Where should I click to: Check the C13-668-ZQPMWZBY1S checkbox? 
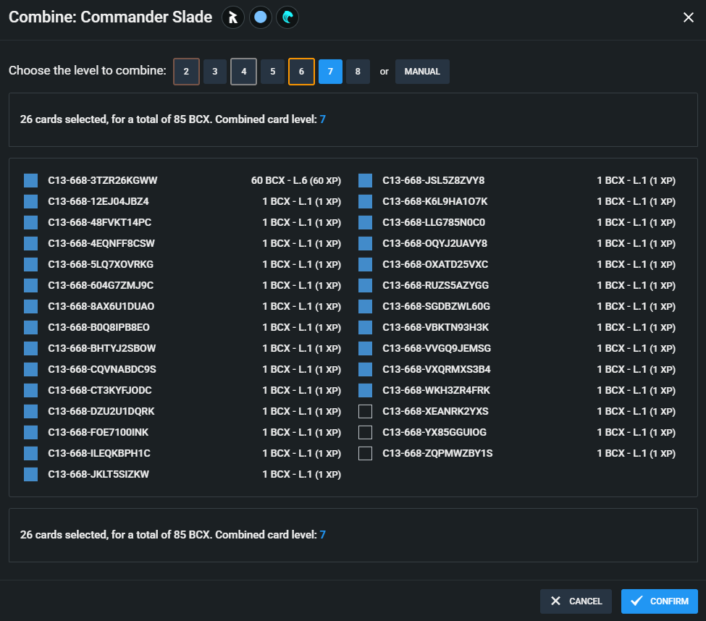point(365,453)
